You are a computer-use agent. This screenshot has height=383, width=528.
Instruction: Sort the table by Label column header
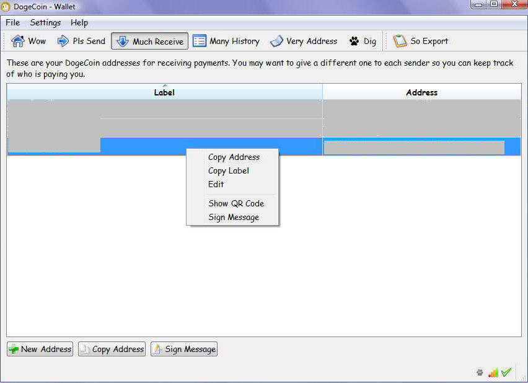(x=164, y=92)
